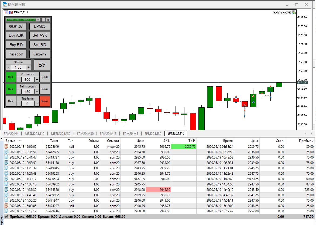The height and width of the screenshot is (225, 316).
Task: Click the Buy ASK button
Action: [x=16, y=35]
